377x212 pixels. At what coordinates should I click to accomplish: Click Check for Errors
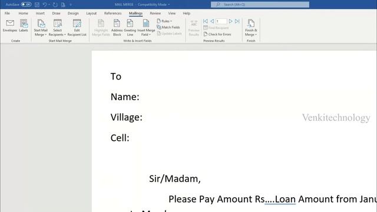(x=217, y=34)
